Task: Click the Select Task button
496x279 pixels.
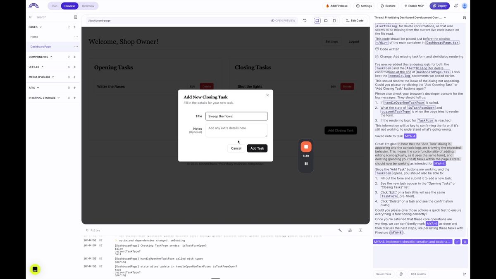Action: coord(384,274)
